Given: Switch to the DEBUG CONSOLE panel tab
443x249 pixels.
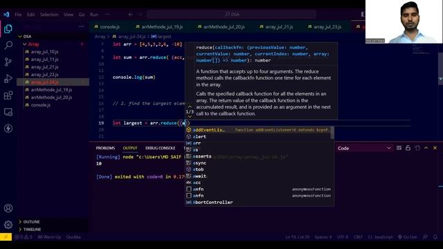Looking at the screenshot, I should click(x=160, y=148).
